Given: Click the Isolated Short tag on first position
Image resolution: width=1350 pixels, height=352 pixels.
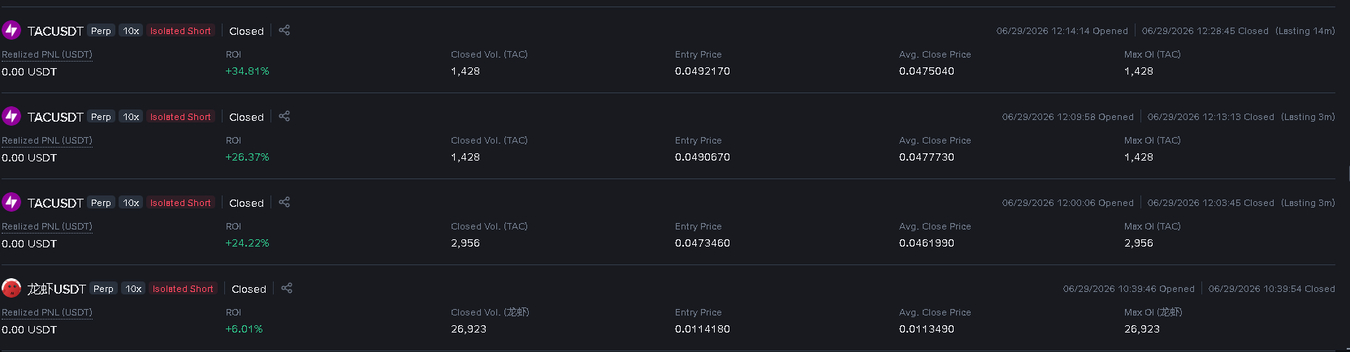Looking at the screenshot, I should click(x=180, y=31).
